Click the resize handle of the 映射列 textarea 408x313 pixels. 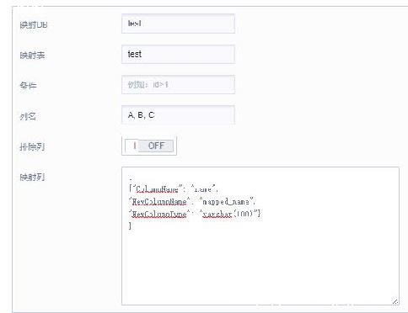(x=395, y=301)
